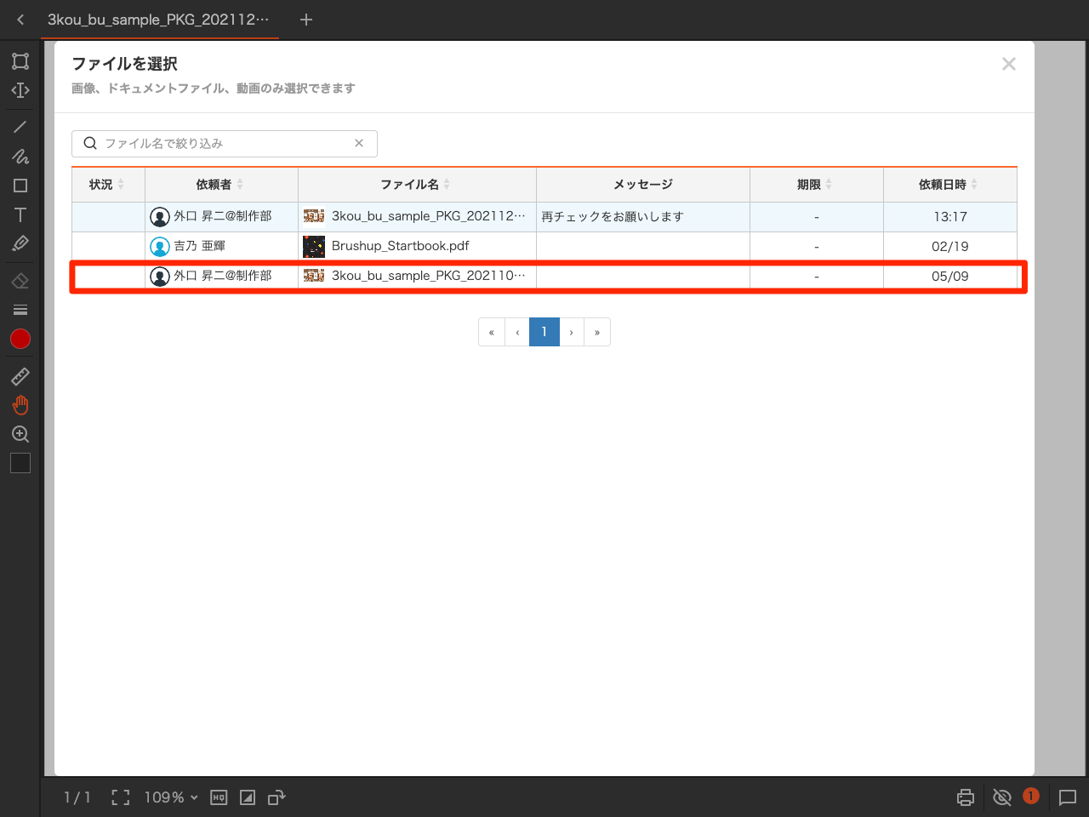Select the text annotation tool
Viewport: 1089px width, 817px height.
coord(20,214)
